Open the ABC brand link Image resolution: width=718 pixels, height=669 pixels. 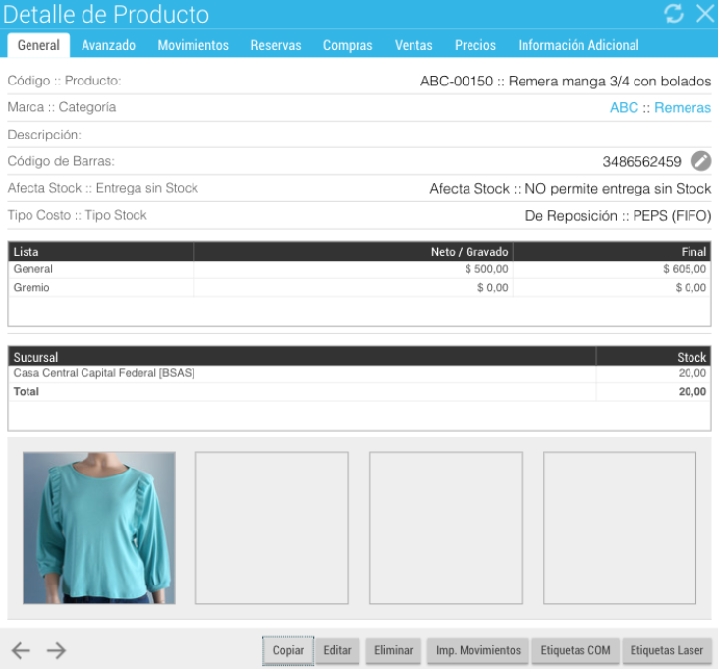click(624, 108)
